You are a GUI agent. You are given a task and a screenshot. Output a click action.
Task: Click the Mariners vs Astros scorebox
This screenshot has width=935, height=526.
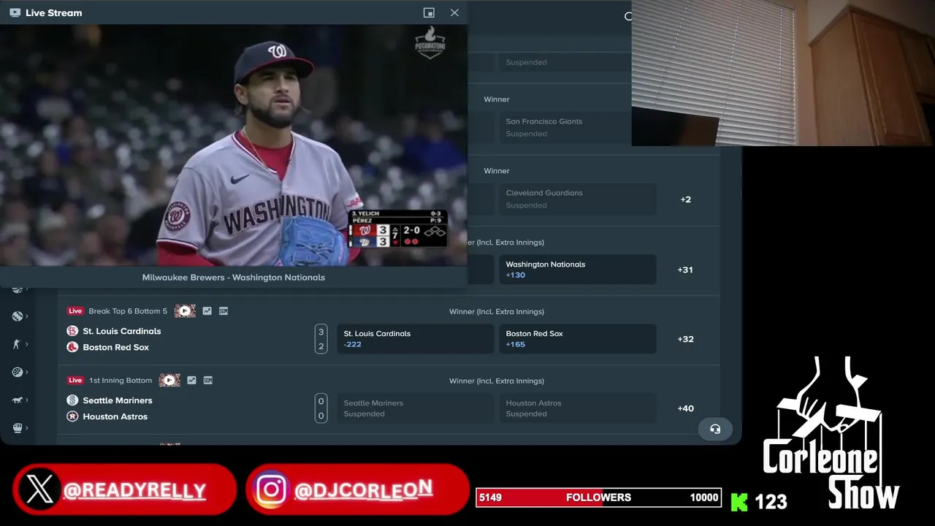click(x=321, y=408)
